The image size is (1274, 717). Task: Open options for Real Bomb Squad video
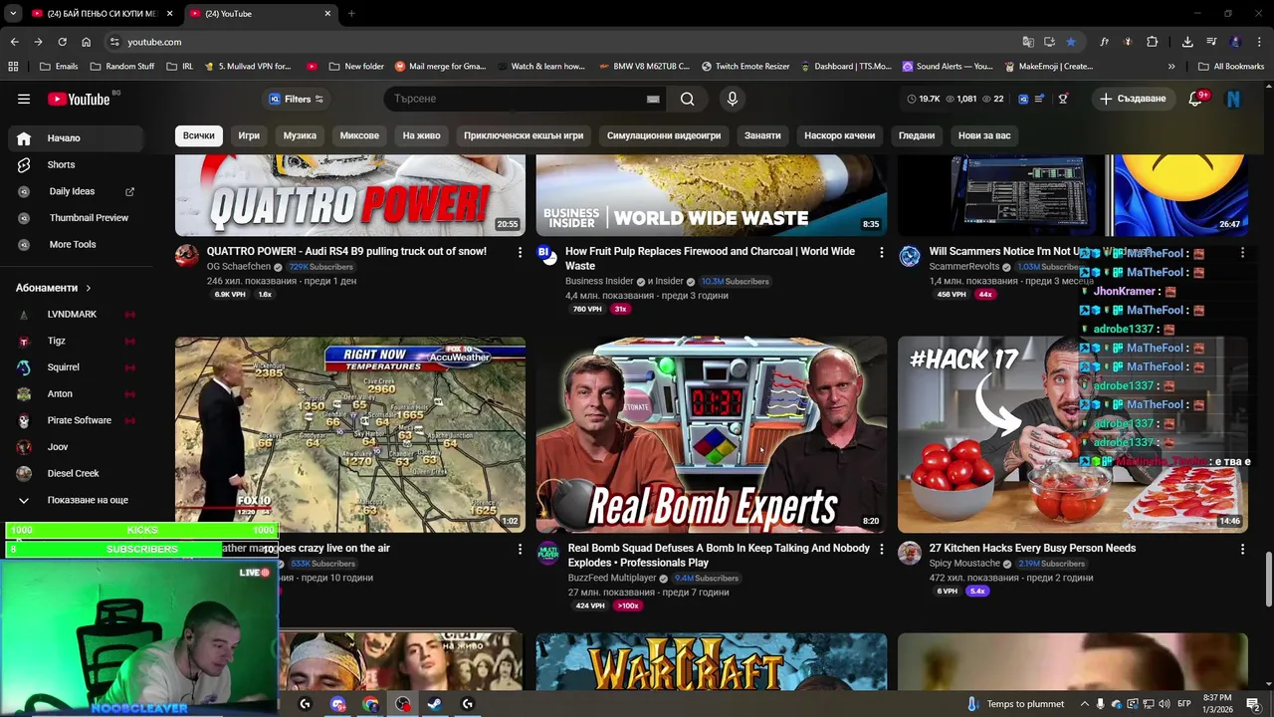881,549
